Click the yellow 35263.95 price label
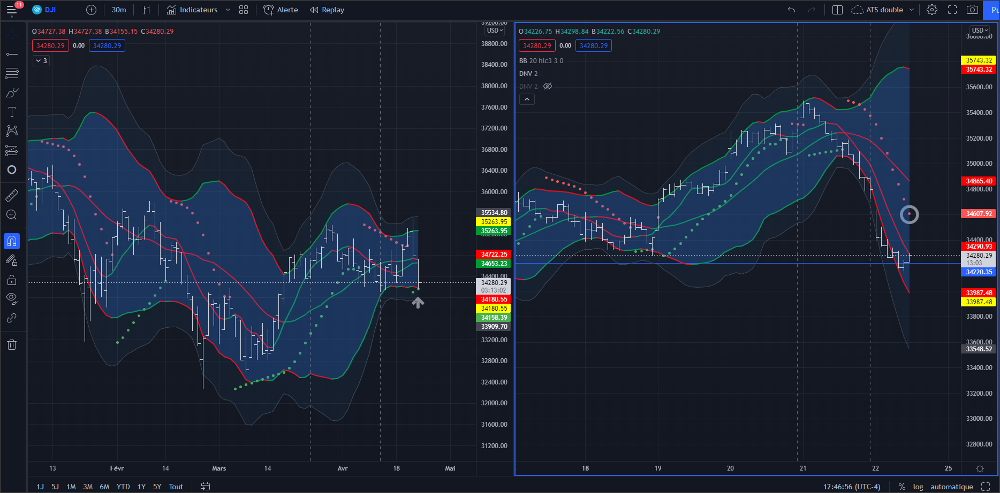Screen dimensions: 1000x493 [x=494, y=222]
